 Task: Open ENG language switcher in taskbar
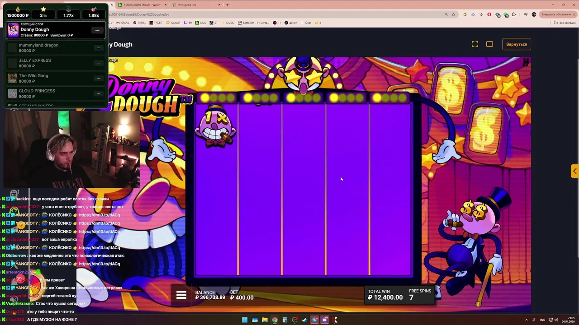pyautogui.click(x=542, y=320)
